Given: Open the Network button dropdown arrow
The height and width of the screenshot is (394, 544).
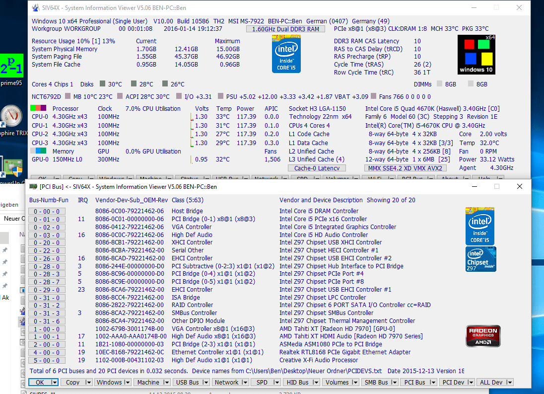Looking at the screenshot, I should (x=245, y=382).
